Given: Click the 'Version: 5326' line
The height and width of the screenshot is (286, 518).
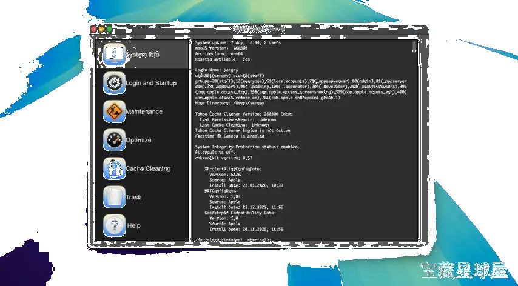Looking at the screenshot, I should pos(225,174).
